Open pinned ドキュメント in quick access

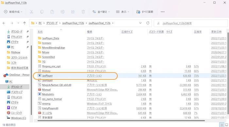click(17, 37)
